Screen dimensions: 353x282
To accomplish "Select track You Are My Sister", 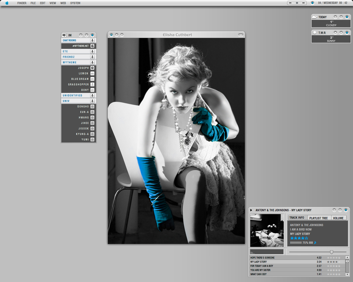I will (297, 270).
